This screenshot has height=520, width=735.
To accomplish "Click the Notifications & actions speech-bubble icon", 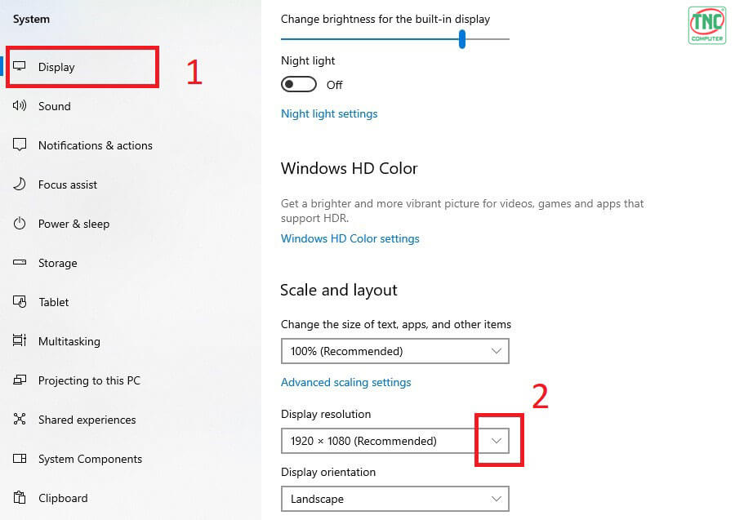I will click(20, 144).
